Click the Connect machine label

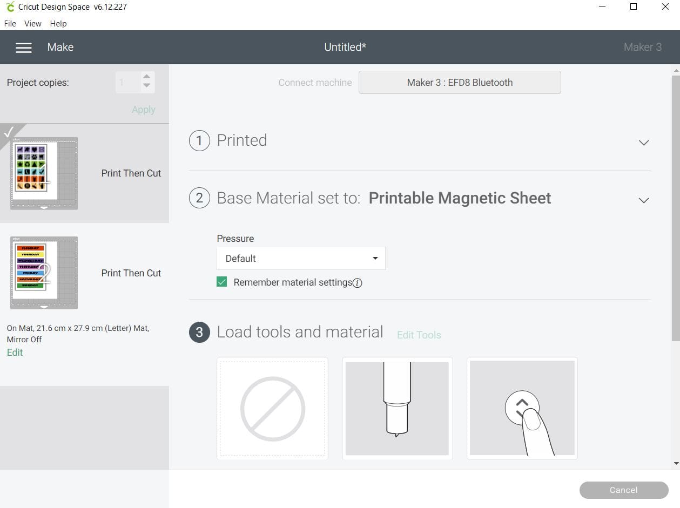(x=315, y=83)
